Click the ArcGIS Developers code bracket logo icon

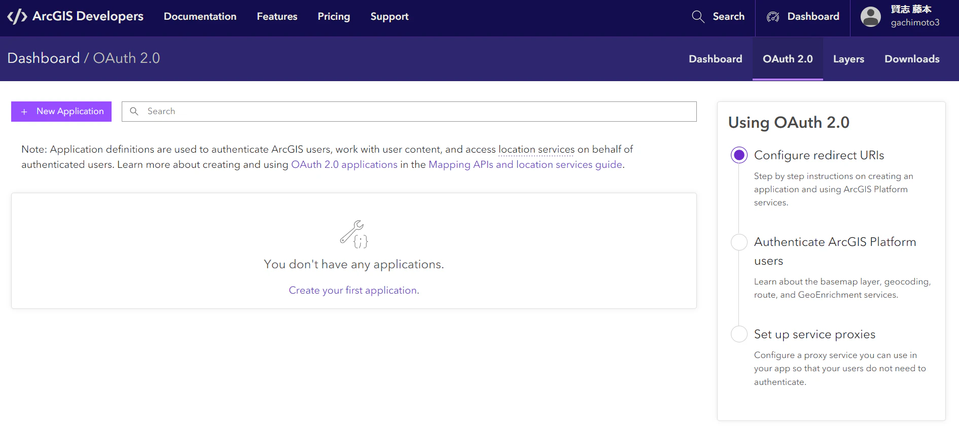point(17,17)
